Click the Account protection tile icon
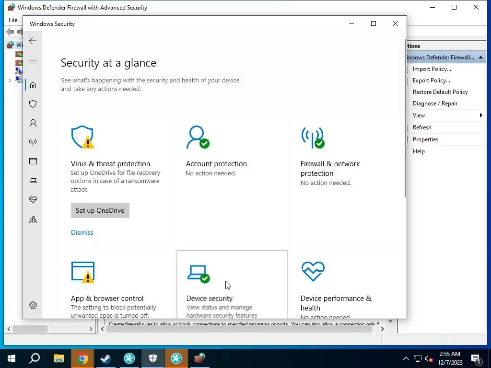Screen dimensions: 491x368 point(198,137)
